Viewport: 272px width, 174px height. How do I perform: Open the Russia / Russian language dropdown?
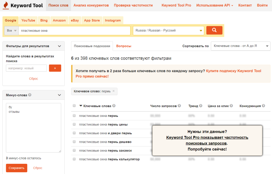(168, 31)
